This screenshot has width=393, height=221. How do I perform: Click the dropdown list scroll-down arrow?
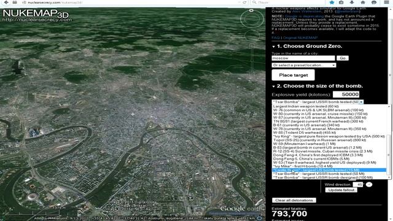tap(389, 177)
